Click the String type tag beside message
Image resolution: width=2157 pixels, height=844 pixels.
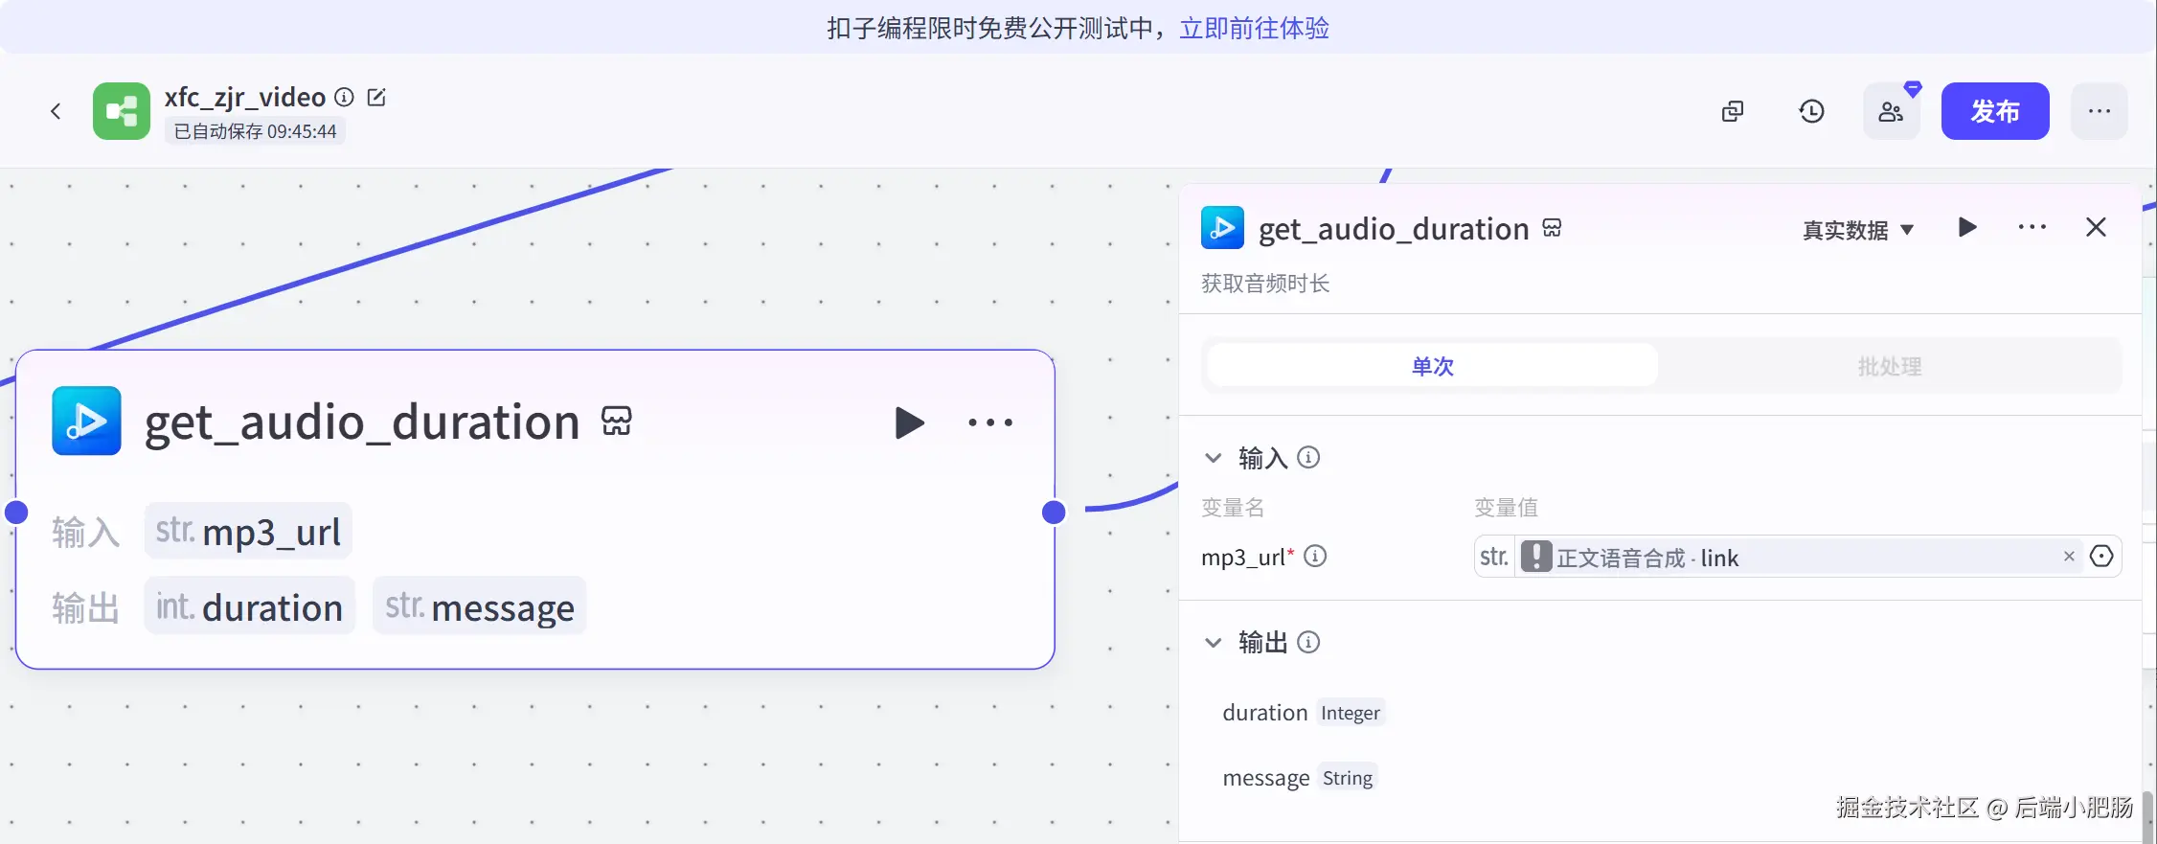point(1348,778)
